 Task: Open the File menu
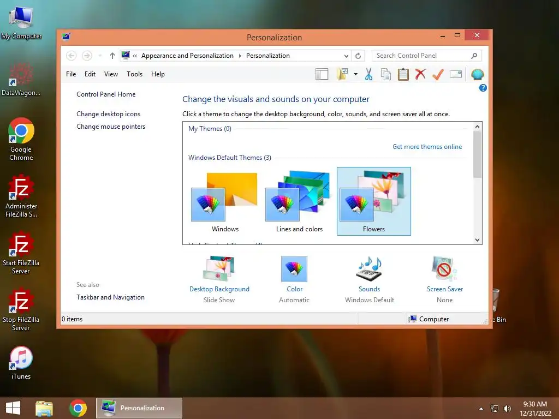point(71,74)
